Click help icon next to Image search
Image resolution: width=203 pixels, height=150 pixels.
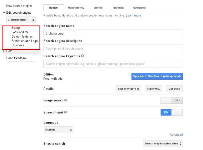coord(66,100)
